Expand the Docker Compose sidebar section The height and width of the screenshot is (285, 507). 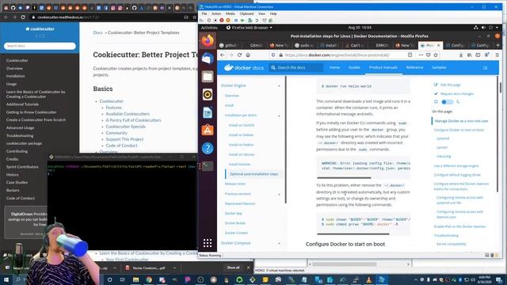pos(280,243)
